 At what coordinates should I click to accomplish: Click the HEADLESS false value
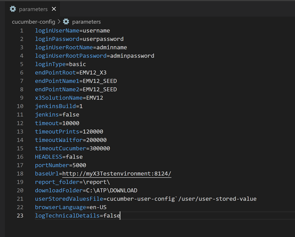tap(74, 157)
